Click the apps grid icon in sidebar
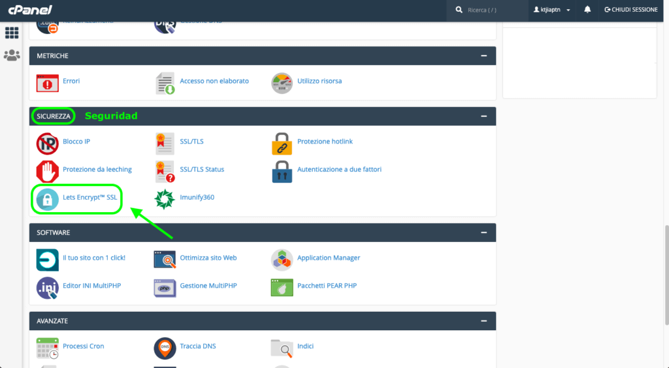The height and width of the screenshot is (368, 669). tap(12, 33)
